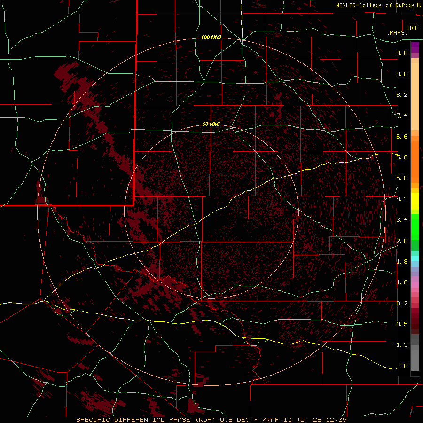Click the 2.6 value on the color scale
423x423 pixels.
(402, 241)
